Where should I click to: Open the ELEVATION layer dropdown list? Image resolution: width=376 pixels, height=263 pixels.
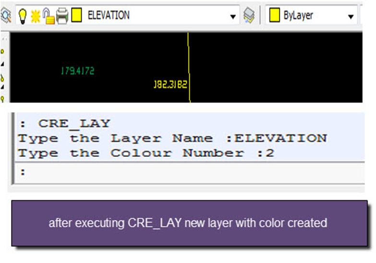point(154,16)
